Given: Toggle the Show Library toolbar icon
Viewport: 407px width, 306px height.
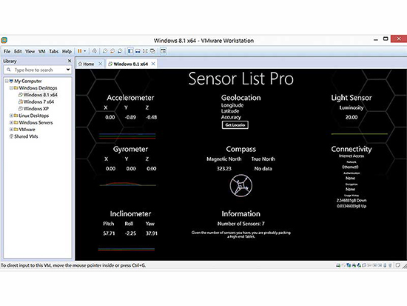Looking at the screenshot, I should 130,51.
